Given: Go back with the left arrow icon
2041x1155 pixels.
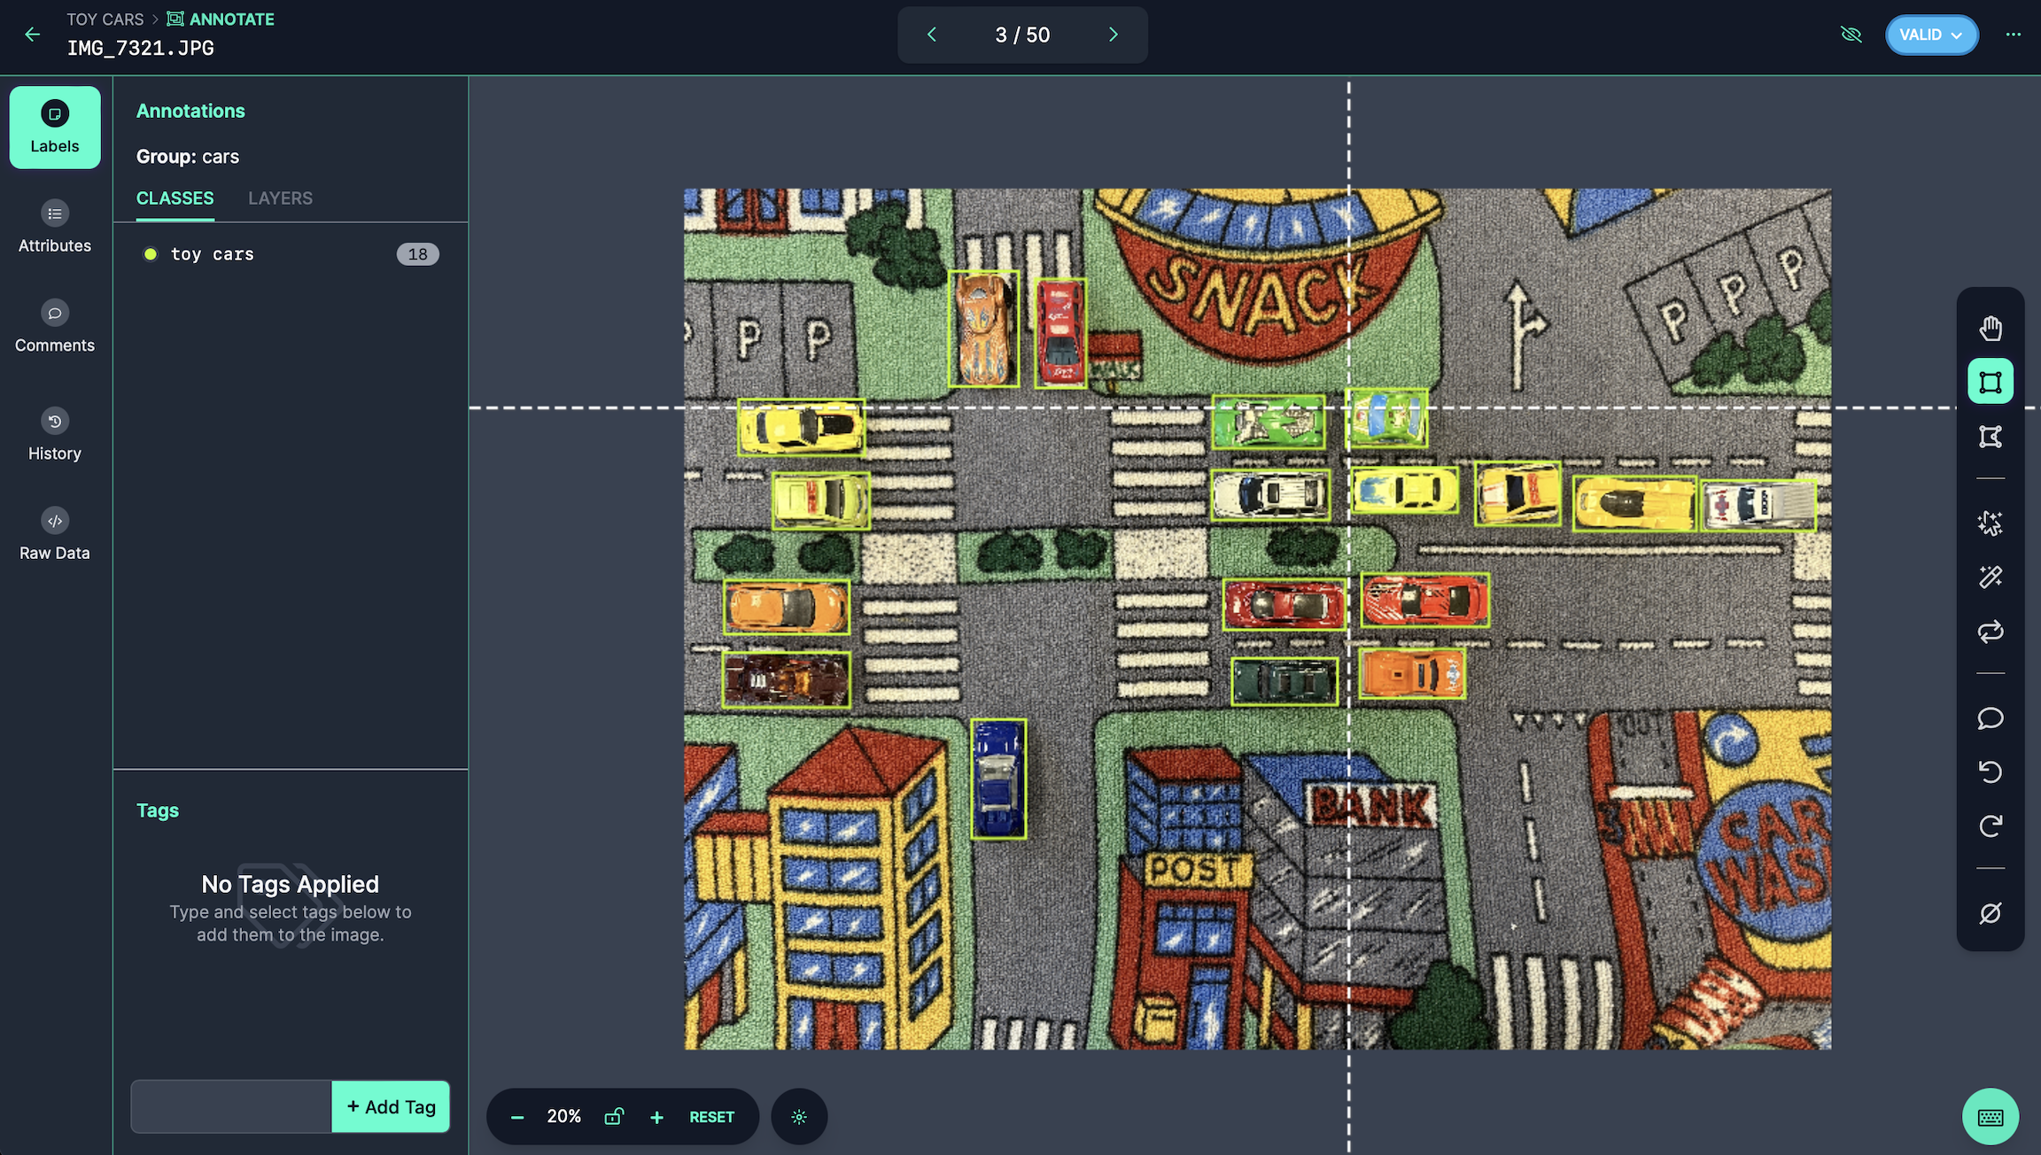Looking at the screenshot, I should (x=33, y=35).
